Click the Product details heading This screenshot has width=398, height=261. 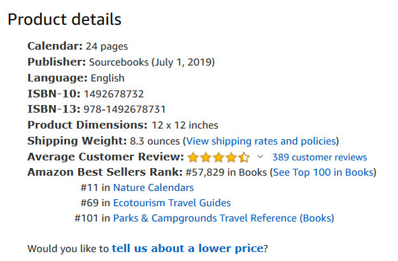click(x=64, y=19)
